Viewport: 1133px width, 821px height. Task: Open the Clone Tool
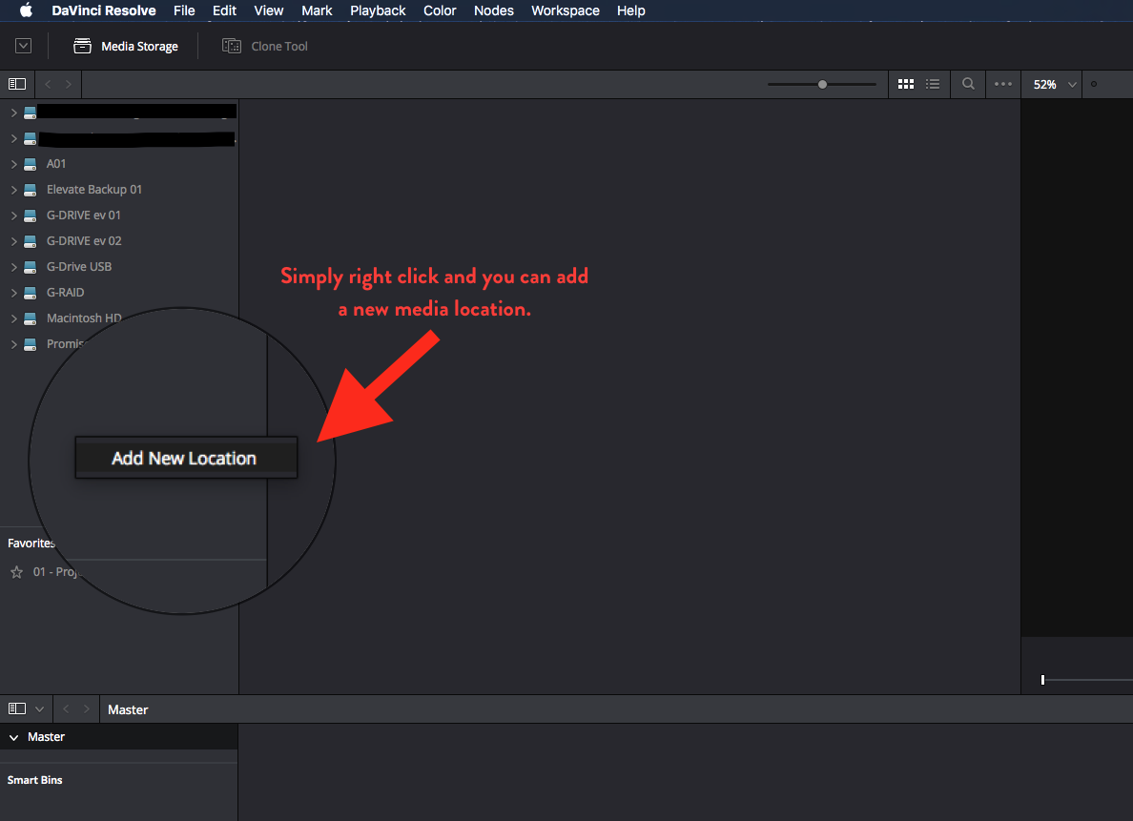[x=265, y=46]
